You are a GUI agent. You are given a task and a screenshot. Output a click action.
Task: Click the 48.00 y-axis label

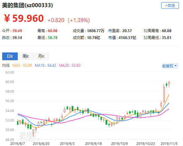[10, 139]
